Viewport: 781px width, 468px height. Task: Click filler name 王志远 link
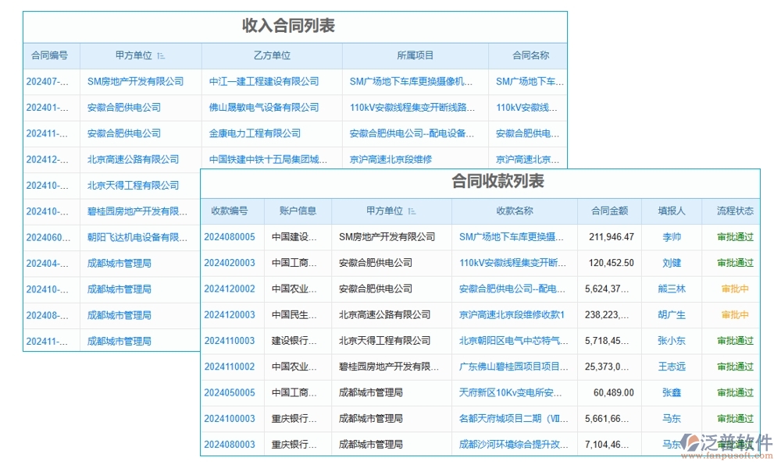672,367
